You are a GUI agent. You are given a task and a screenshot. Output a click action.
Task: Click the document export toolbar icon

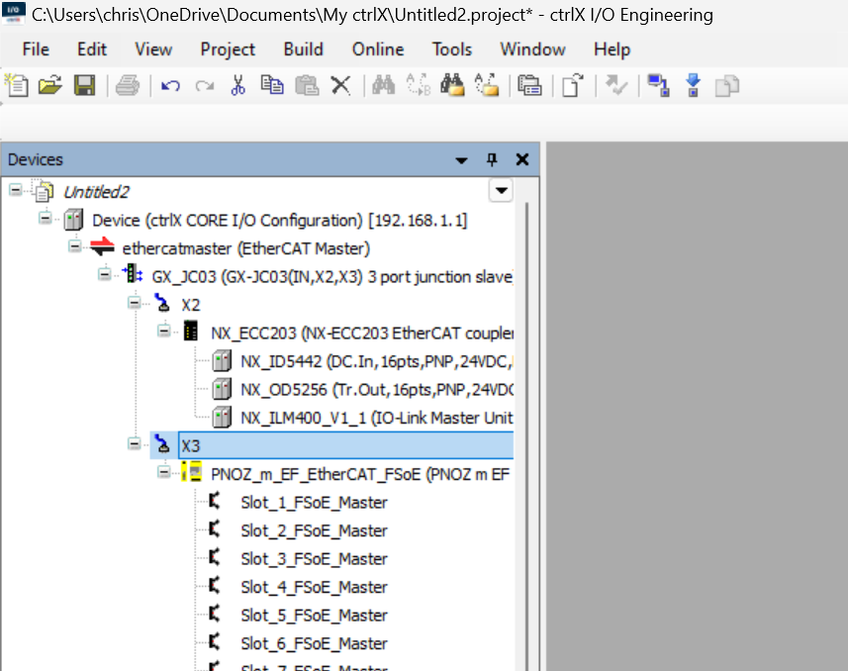tap(573, 85)
